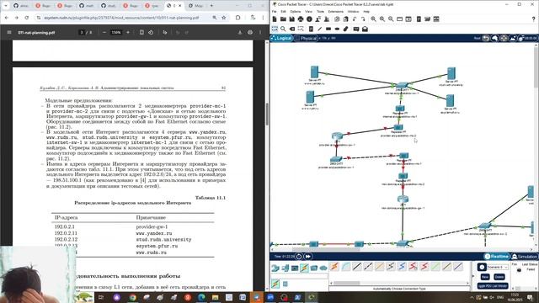Expand hidden system tray icons chevron
The width and height of the screenshot is (539, 303).
(x=472, y=297)
